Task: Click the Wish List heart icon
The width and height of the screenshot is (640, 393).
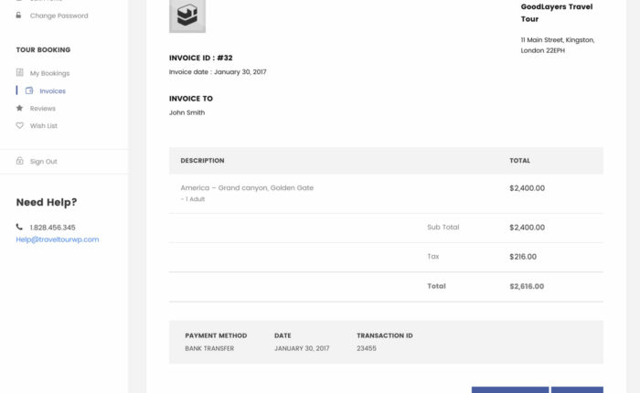Action: [20, 126]
